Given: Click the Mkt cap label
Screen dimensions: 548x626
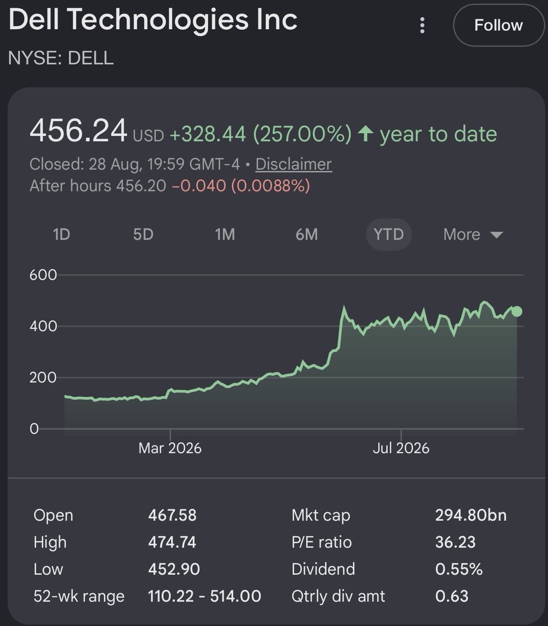Looking at the screenshot, I should [x=321, y=515].
